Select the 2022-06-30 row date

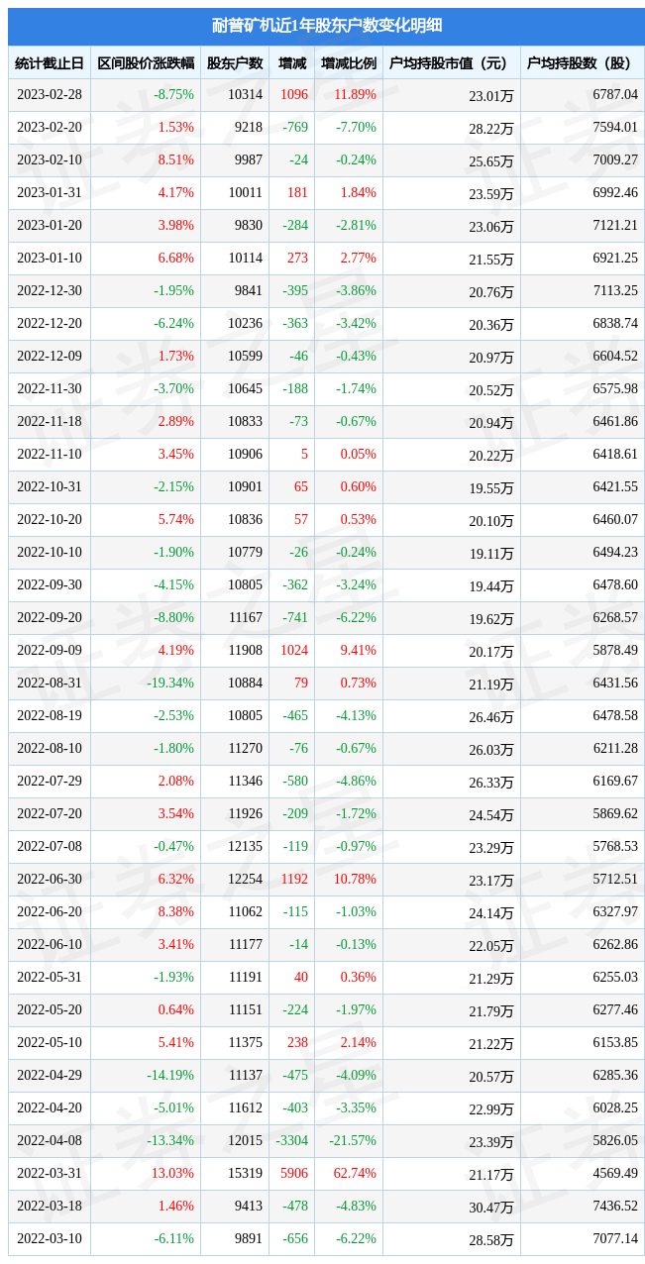tap(50, 880)
